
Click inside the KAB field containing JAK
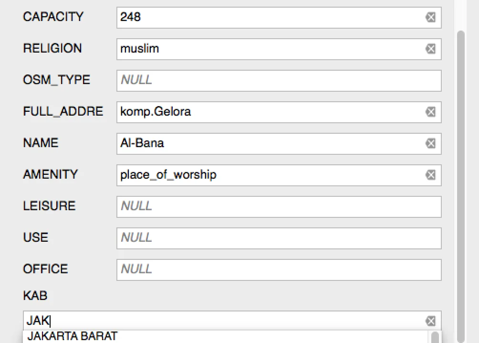[224, 321]
